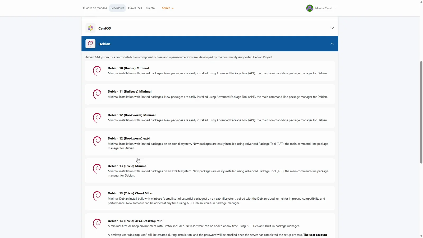Click Debian 13 (Trixie) Cloud Micro swirl icon

(97, 196)
